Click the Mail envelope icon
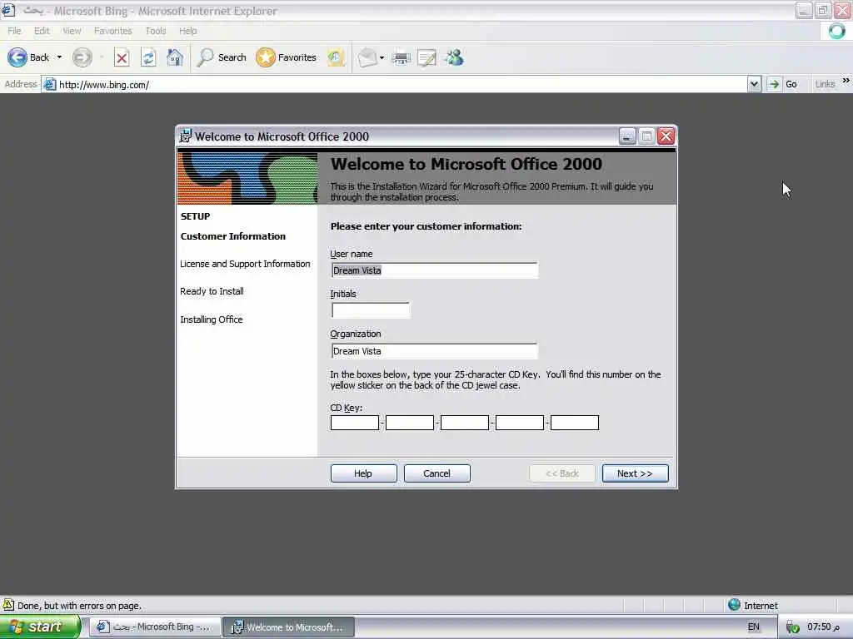The height and width of the screenshot is (639, 853). point(367,57)
